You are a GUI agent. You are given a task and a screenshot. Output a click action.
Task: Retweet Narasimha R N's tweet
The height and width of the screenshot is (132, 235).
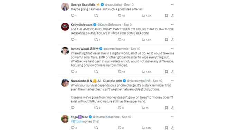click(96, 108)
